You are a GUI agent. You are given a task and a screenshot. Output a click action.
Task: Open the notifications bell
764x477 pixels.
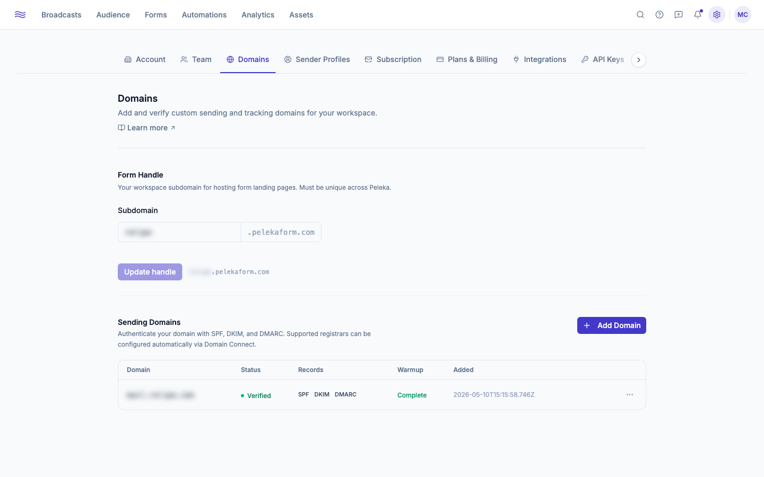(x=698, y=15)
